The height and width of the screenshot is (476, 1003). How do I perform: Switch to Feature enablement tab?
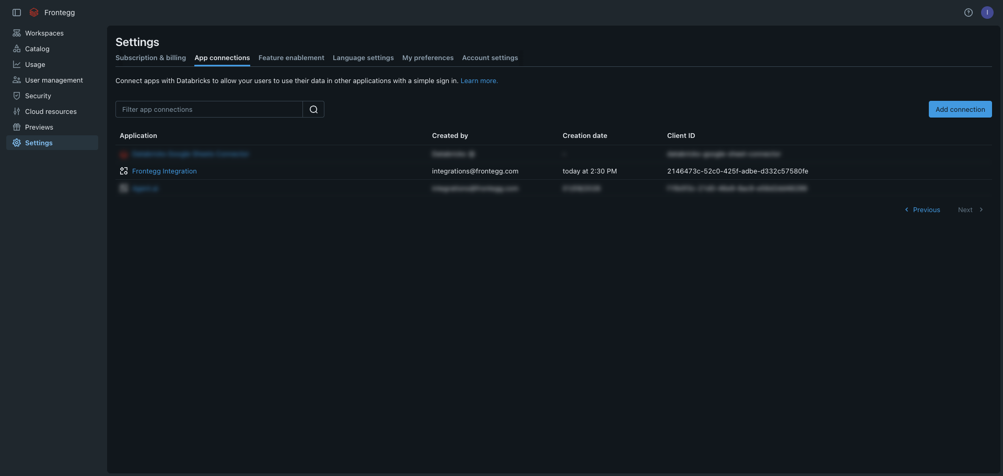click(291, 58)
